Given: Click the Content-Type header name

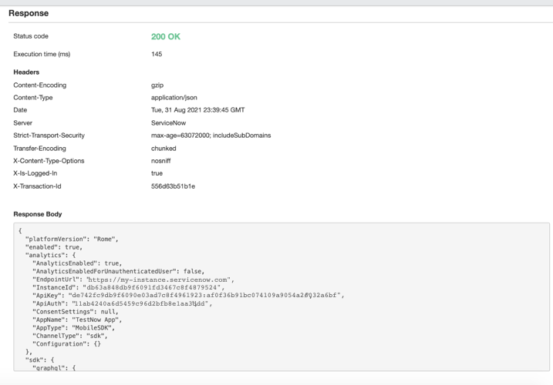Looking at the screenshot, I should pyautogui.click(x=33, y=98).
